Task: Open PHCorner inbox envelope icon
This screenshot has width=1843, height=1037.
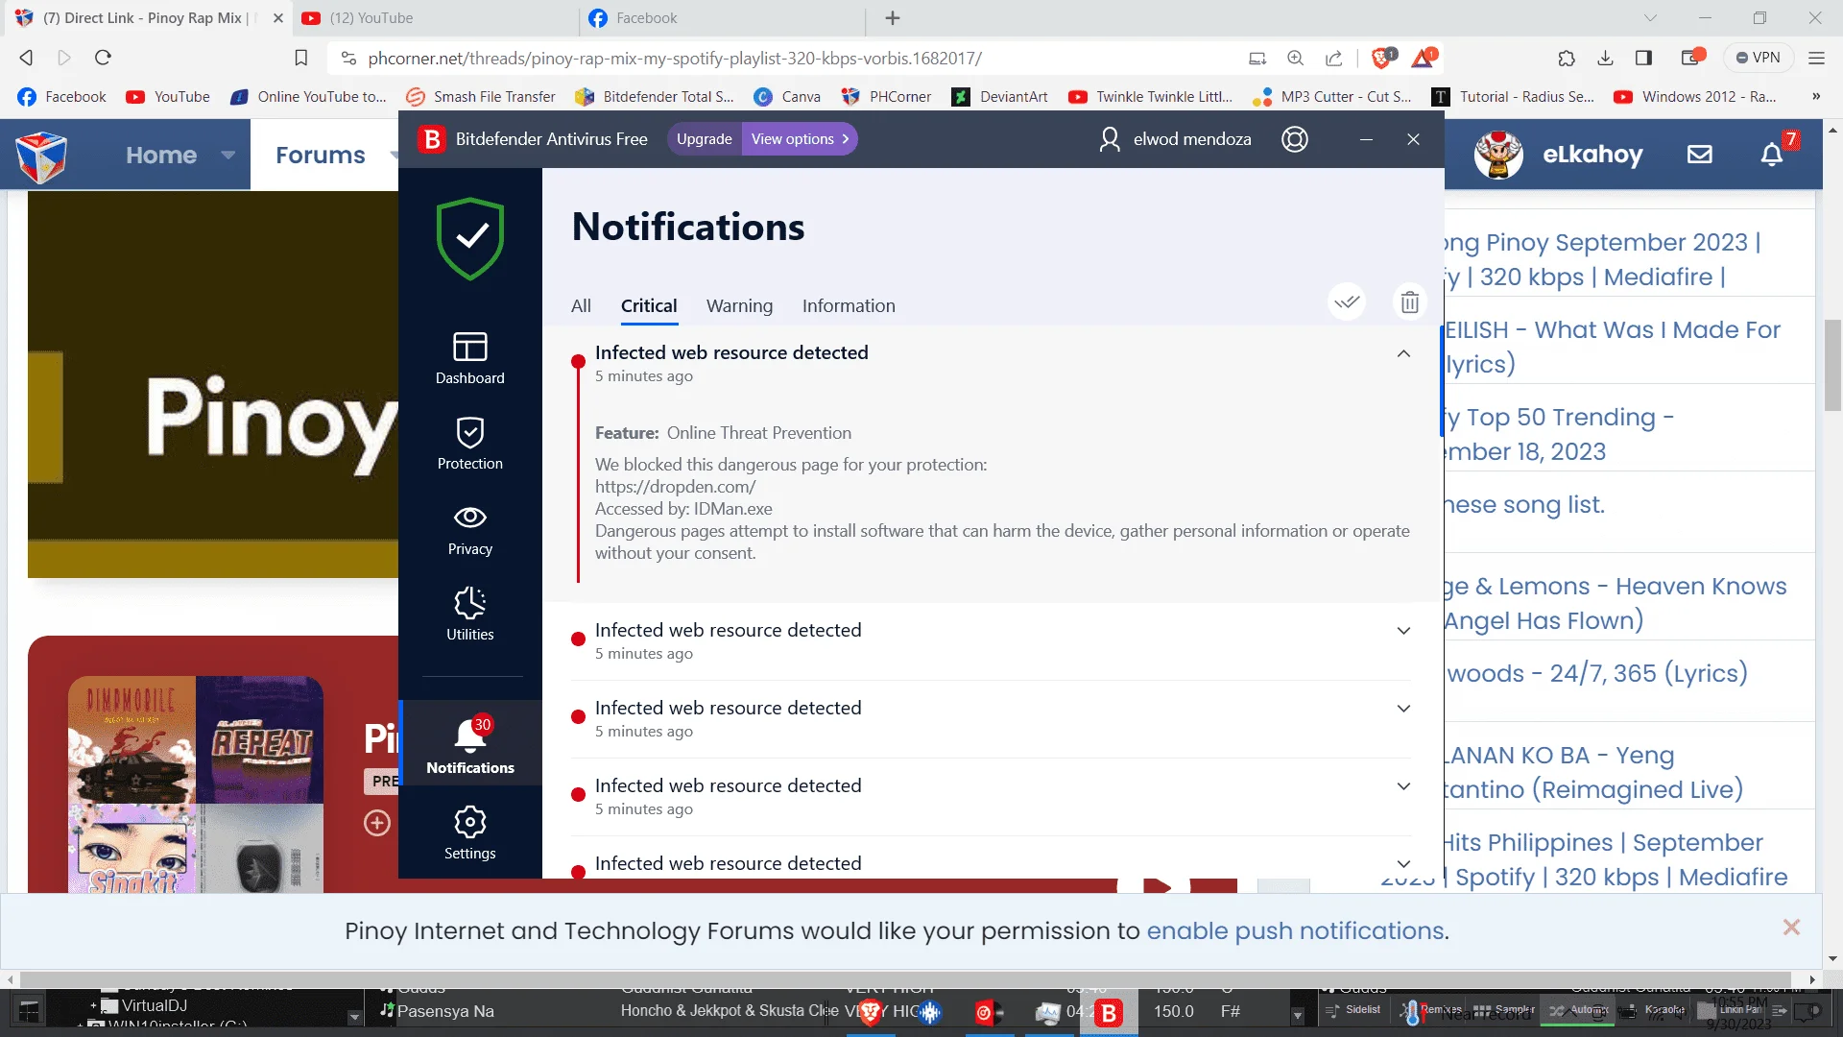Action: tap(1700, 155)
